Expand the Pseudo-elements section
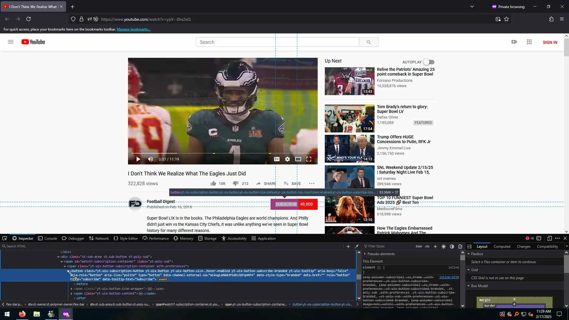This screenshot has height=320, width=569. click(x=365, y=254)
